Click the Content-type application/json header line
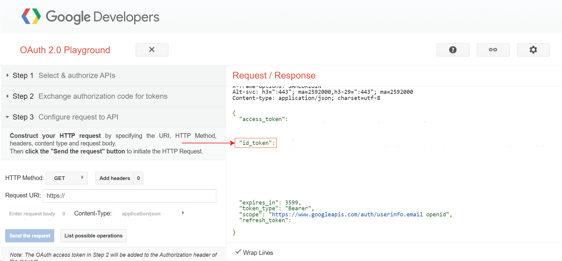 (x=306, y=98)
